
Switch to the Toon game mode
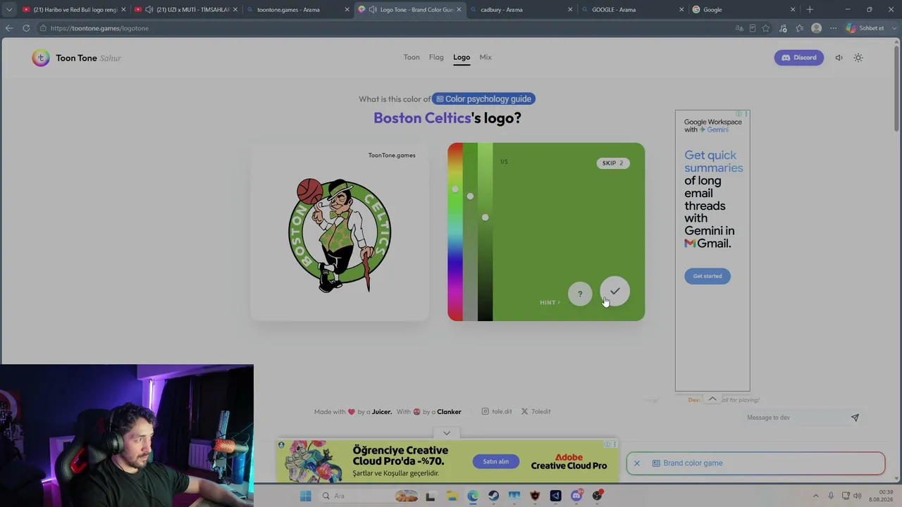click(x=412, y=57)
